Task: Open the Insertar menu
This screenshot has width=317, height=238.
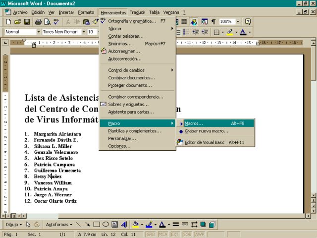Action: point(66,12)
